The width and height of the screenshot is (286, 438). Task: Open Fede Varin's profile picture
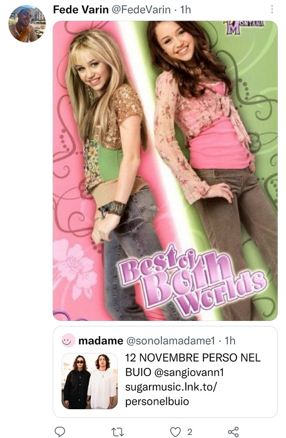tap(27, 24)
